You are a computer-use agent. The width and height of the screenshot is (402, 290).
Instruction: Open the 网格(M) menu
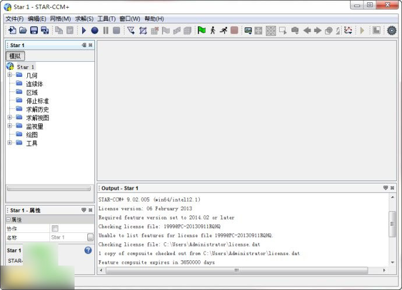(60, 19)
